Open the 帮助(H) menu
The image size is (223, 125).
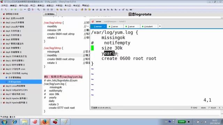click(86, 6)
